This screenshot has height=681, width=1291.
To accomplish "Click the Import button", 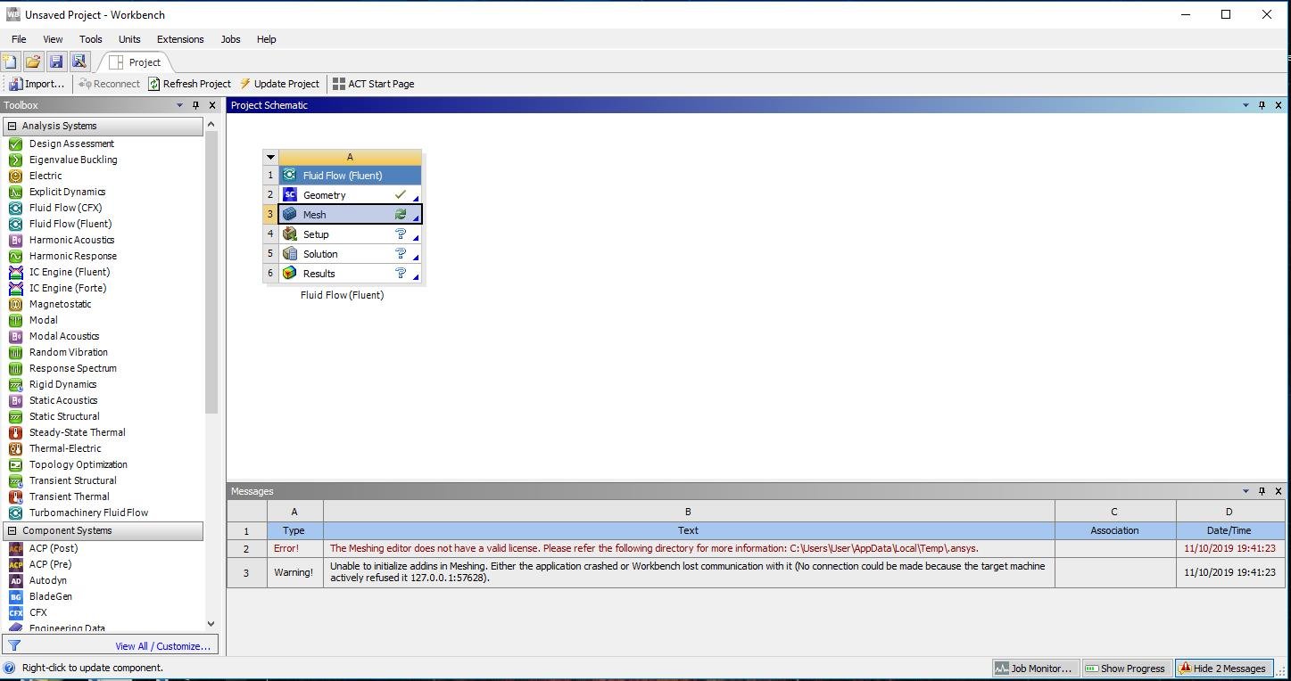I will 37,84.
